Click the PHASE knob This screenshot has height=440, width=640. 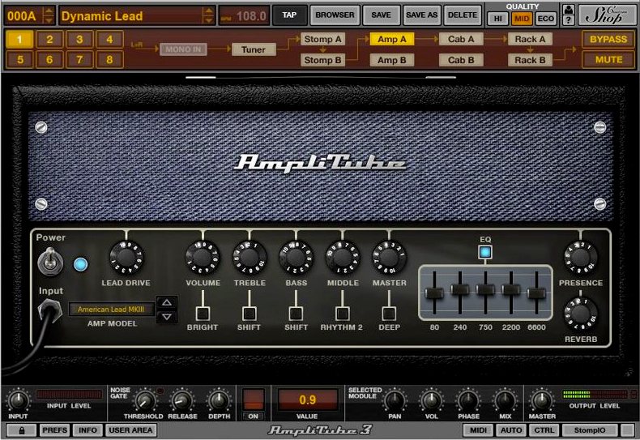(468, 401)
